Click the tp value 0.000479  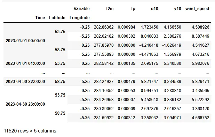(126, 82)
